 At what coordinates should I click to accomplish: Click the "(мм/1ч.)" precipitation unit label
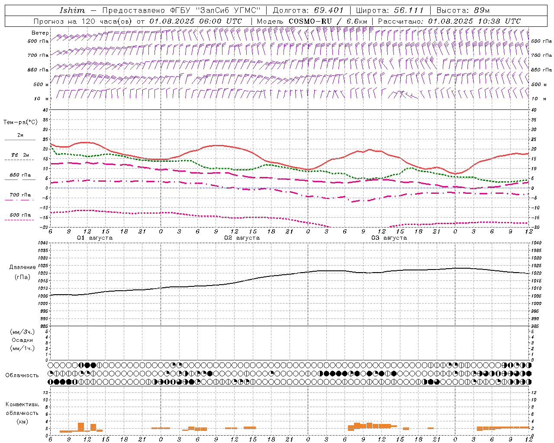coord(23,348)
